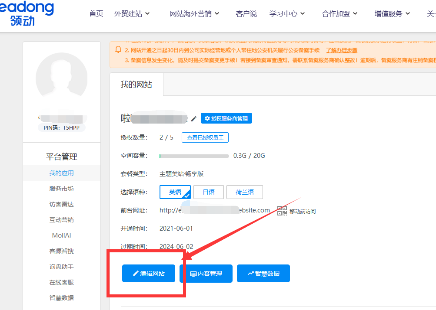Open the QR code for 移动端访问
The width and height of the screenshot is (436, 310).
(x=282, y=210)
